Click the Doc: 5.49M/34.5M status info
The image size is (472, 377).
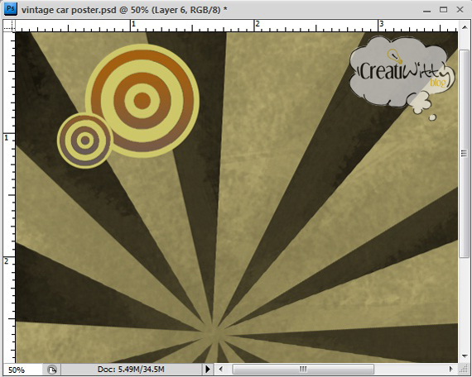pos(131,369)
